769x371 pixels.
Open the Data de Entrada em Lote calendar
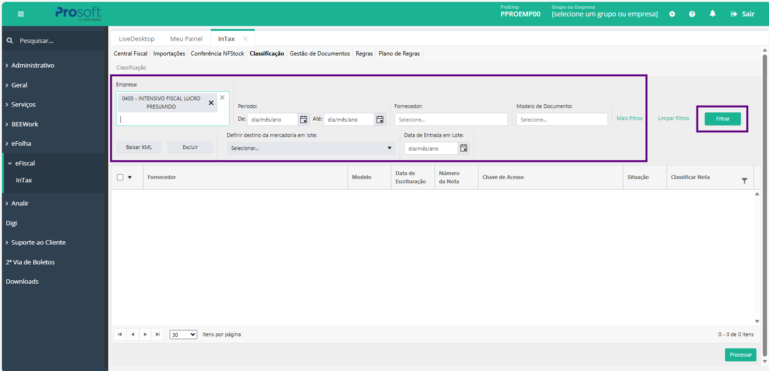(x=464, y=148)
